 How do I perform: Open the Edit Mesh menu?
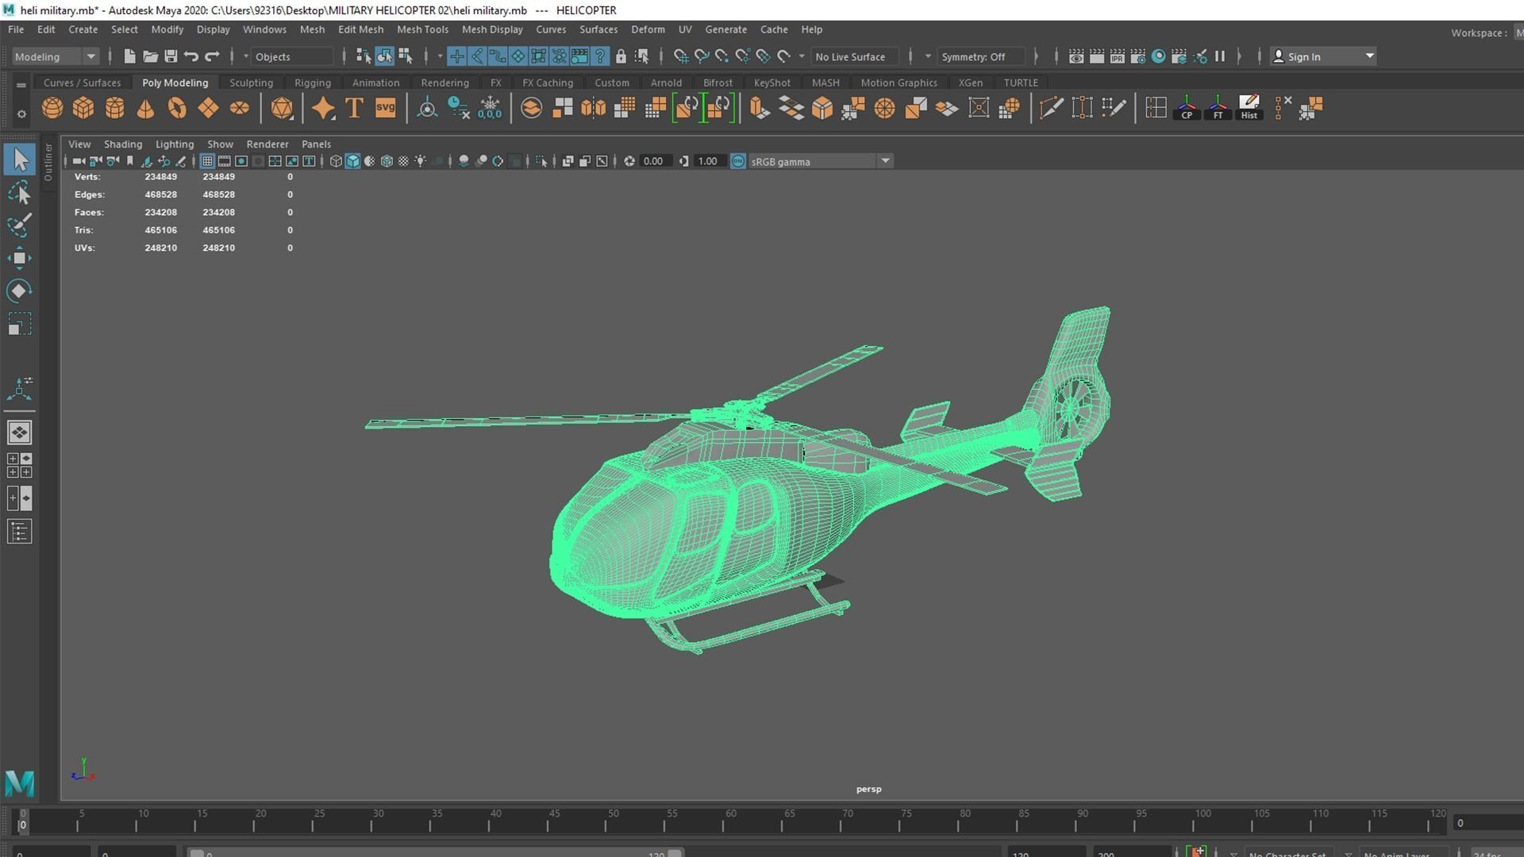360,29
